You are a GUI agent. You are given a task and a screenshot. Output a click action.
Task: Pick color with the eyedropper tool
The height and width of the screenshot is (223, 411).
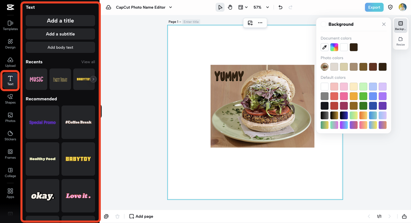point(325,47)
